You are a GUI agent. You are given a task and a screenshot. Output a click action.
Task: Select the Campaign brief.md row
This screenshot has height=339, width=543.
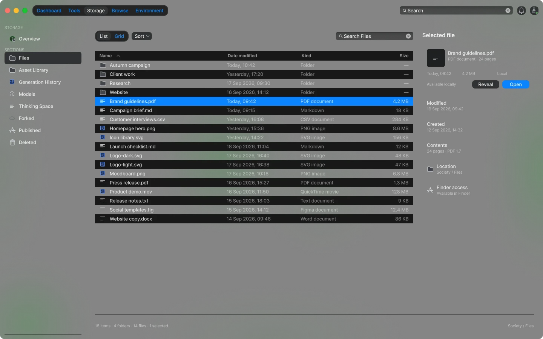(x=254, y=110)
